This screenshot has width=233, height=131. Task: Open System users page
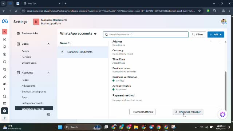point(29,63)
